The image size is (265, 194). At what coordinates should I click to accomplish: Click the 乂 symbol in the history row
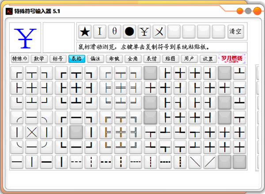coord(159,31)
